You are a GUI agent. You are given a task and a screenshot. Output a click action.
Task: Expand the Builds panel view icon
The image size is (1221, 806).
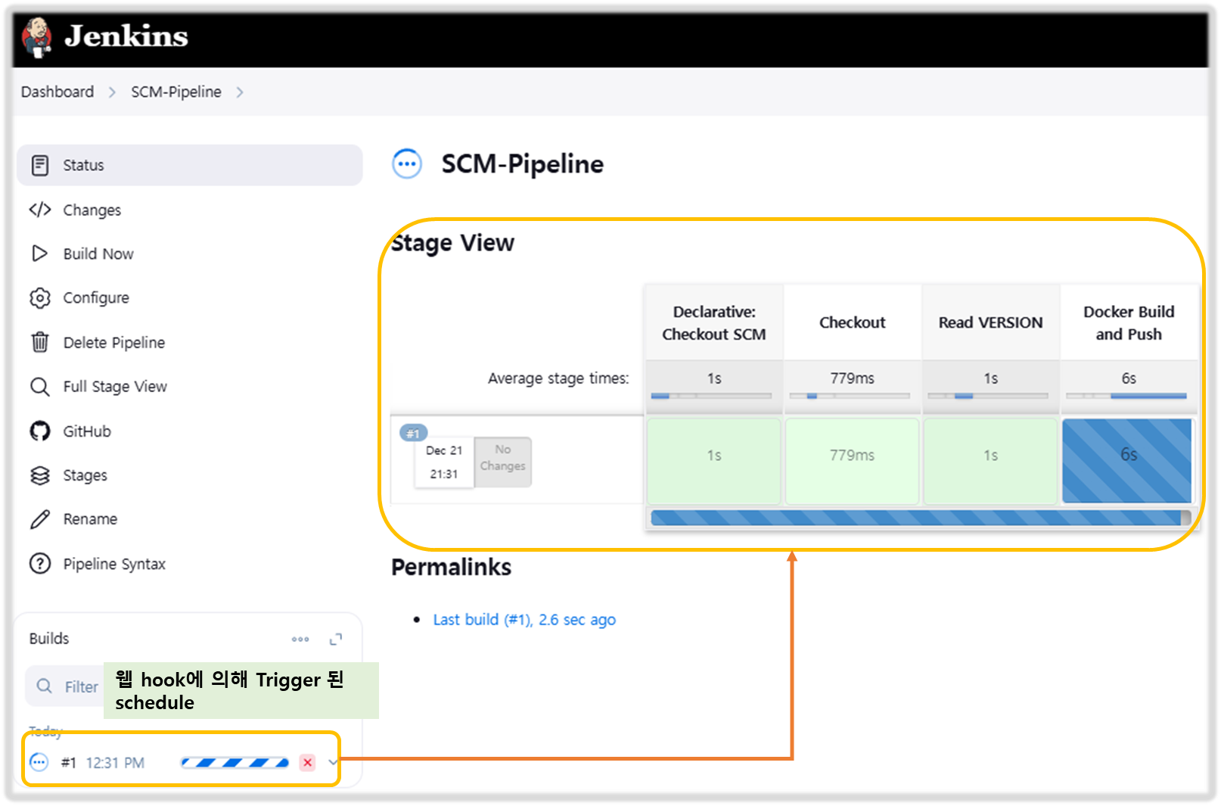coord(336,640)
